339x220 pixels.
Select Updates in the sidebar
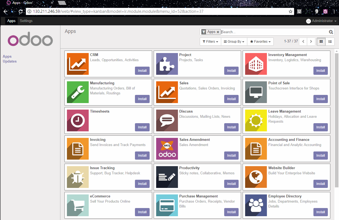click(10, 61)
